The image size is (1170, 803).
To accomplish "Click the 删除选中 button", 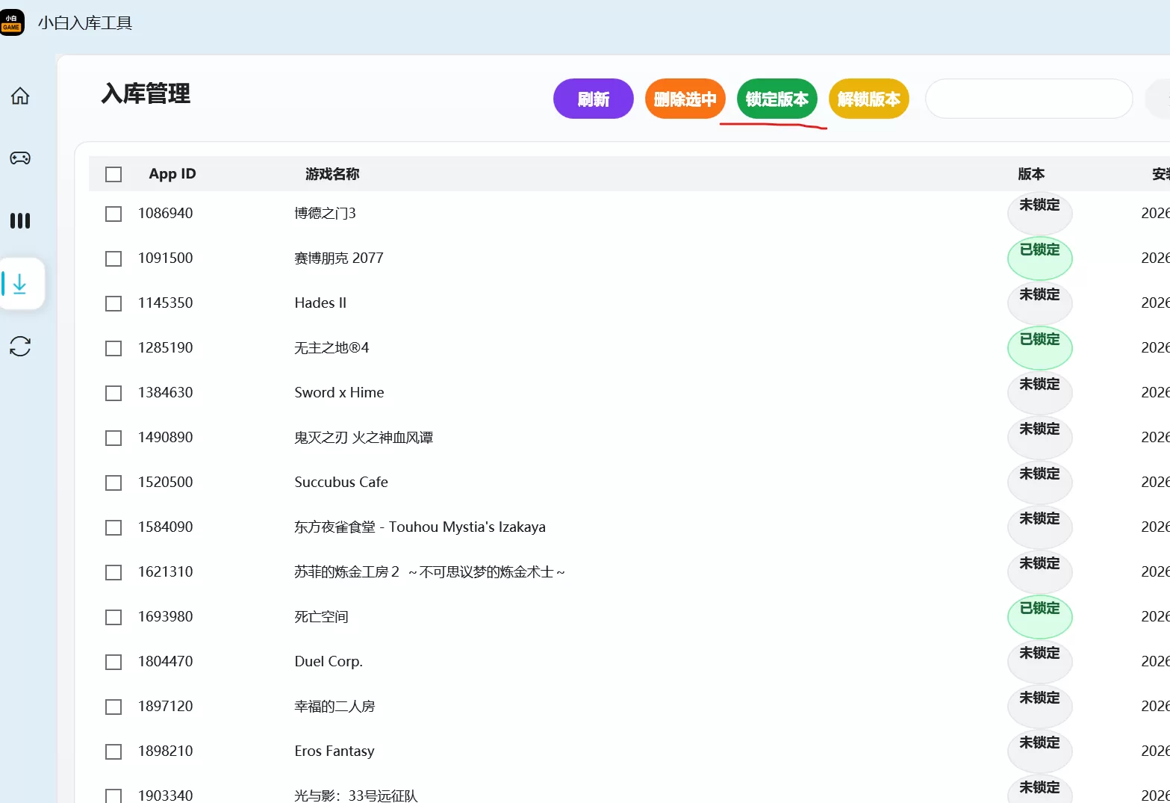I will click(685, 99).
